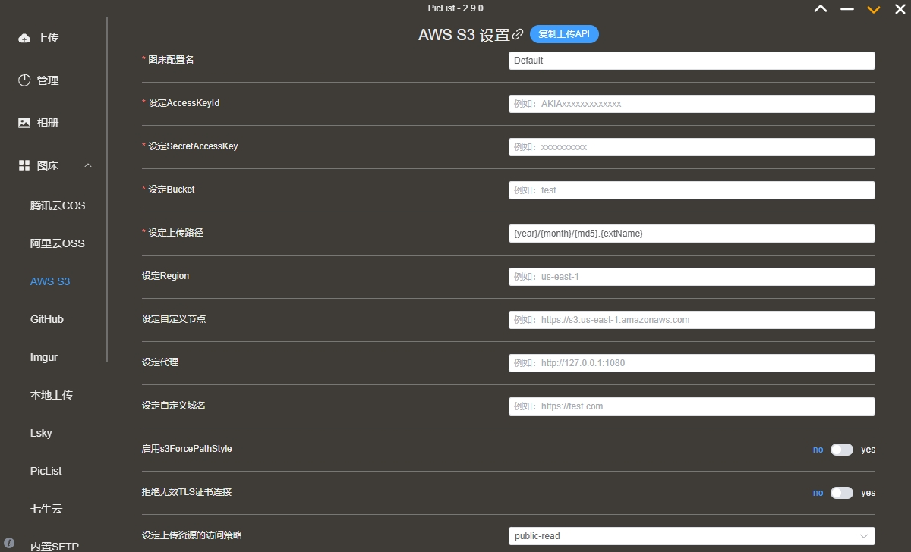The width and height of the screenshot is (911, 552).
Task: Click the white up-arrow icon in title bar
Action: tap(820, 9)
